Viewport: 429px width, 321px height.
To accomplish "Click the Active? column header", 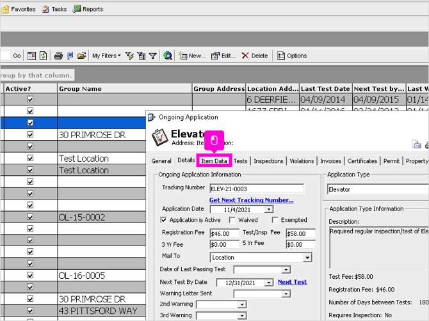I will (x=31, y=89).
